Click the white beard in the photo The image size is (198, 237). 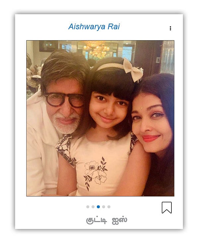[x=66, y=123]
